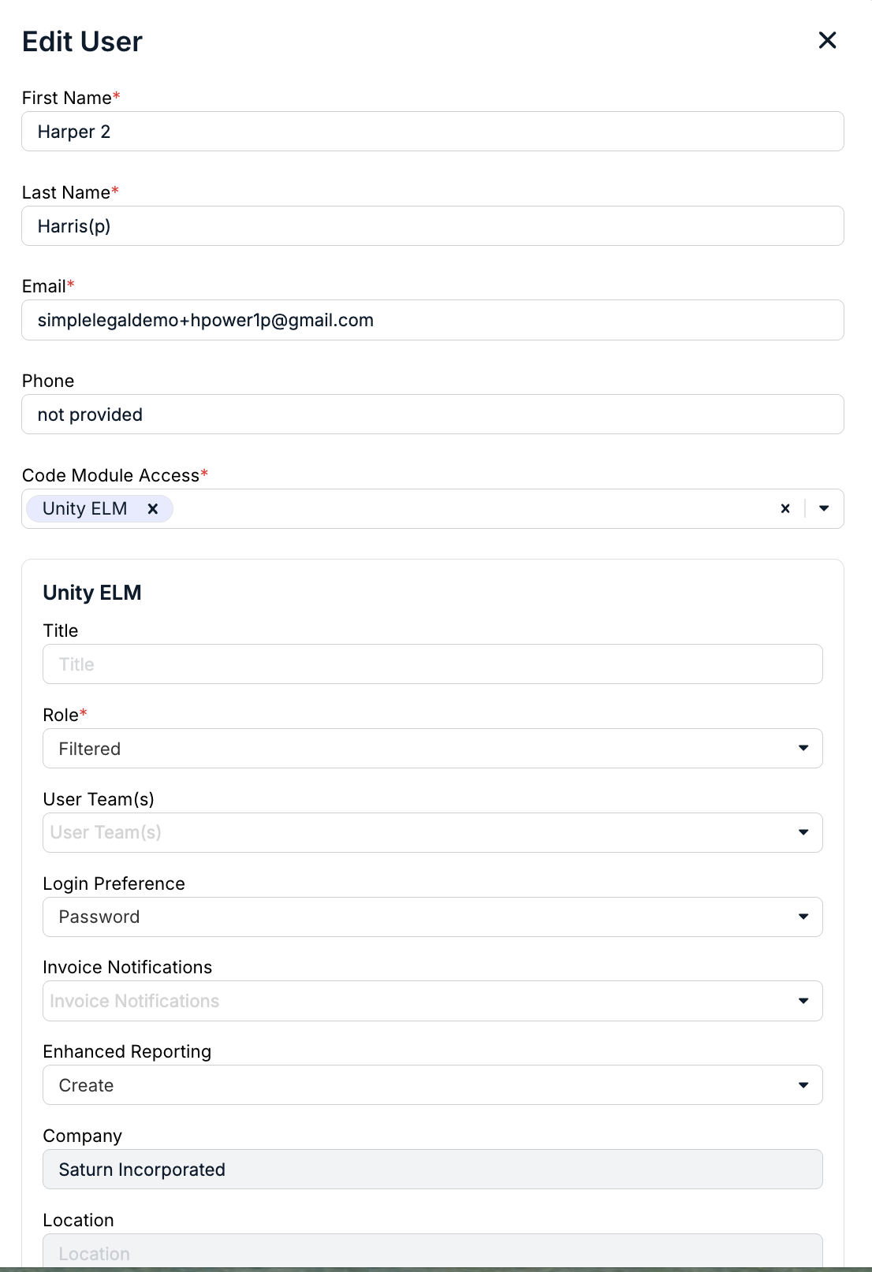Click the Last Name field Harris(p)
Image resolution: width=872 pixels, height=1272 pixels.
point(433,226)
